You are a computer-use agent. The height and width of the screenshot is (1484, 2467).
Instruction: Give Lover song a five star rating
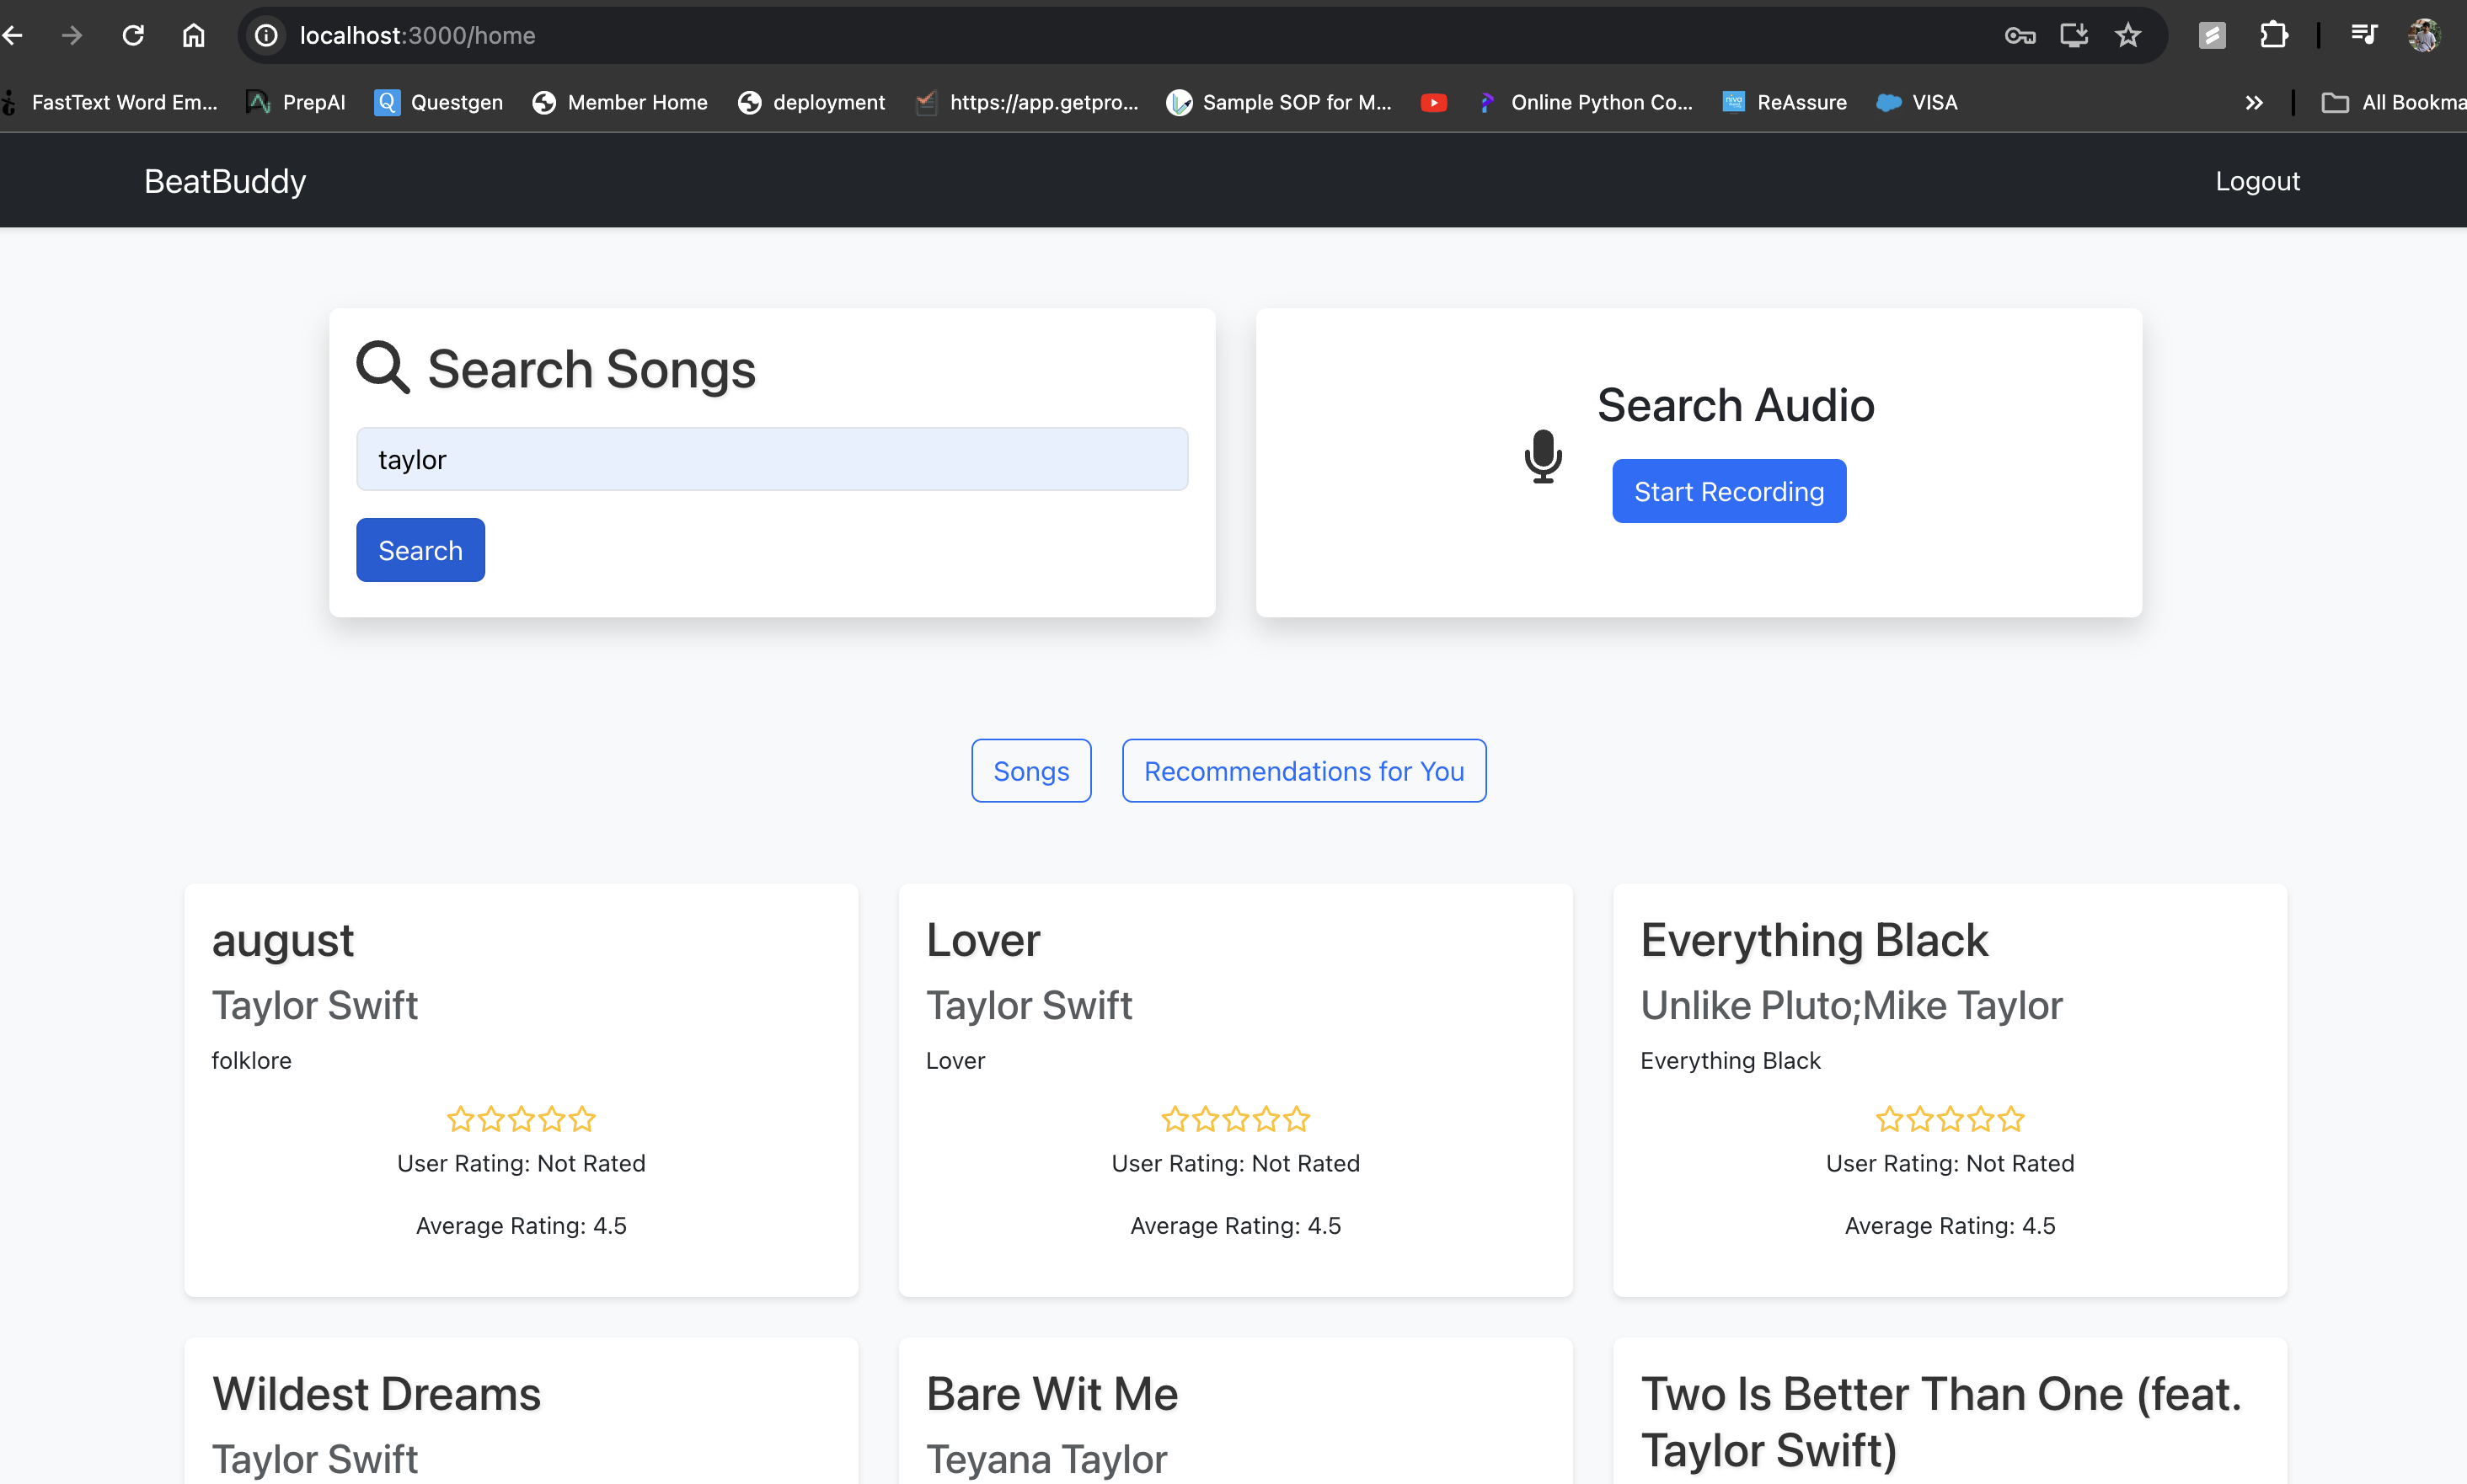click(x=1297, y=1119)
